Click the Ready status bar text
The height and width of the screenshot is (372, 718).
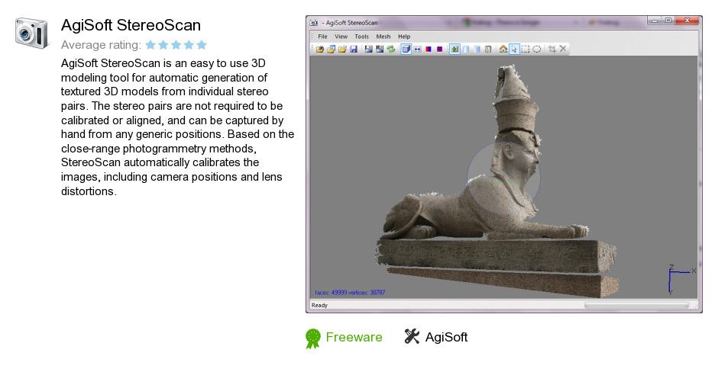coord(319,305)
